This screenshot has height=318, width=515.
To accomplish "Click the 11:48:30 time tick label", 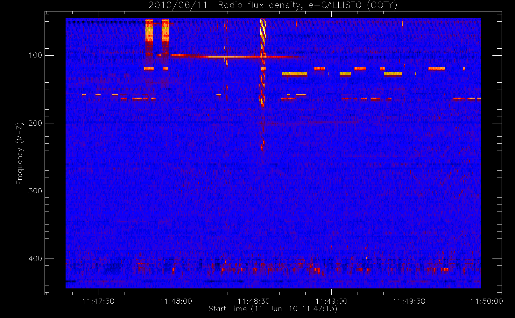I will click(x=254, y=301).
